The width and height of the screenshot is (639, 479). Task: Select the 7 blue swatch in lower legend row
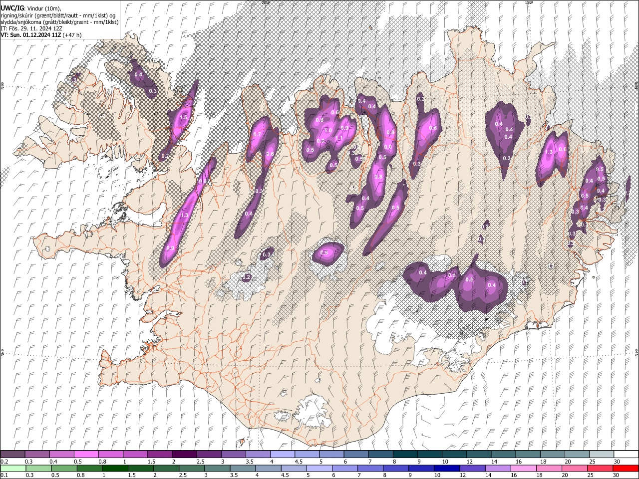pyautogui.click(x=370, y=469)
